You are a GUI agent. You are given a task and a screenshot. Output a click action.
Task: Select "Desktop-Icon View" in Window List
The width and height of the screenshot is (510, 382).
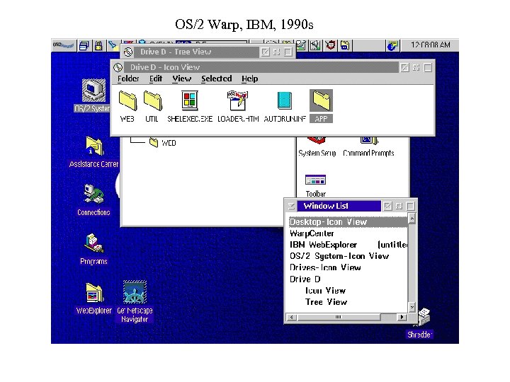348,222
